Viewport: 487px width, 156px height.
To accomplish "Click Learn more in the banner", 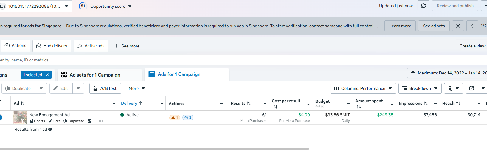I will (x=400, y=26).
